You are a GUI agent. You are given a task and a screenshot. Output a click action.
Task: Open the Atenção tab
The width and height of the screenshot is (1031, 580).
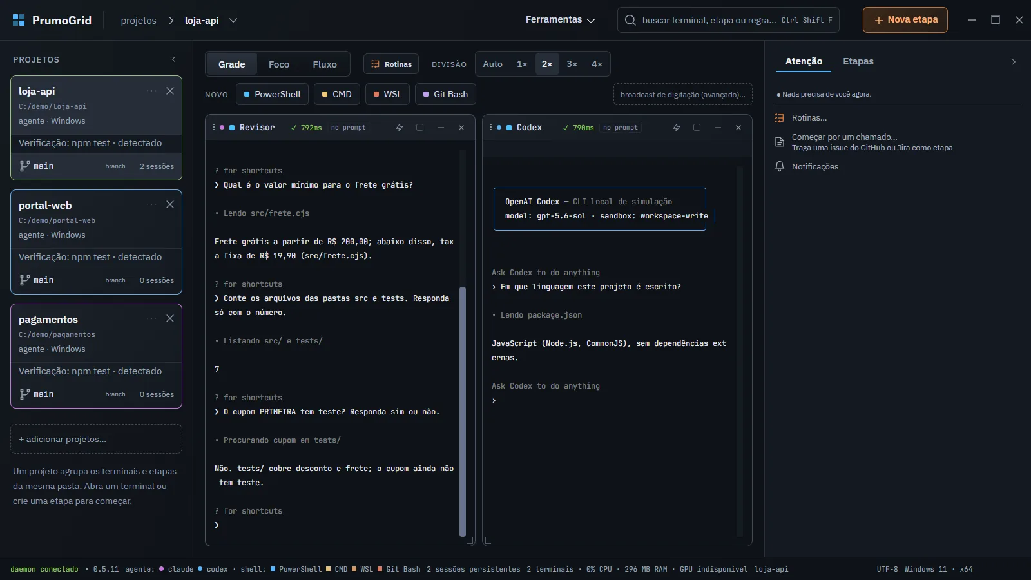[x=804, y=62]
